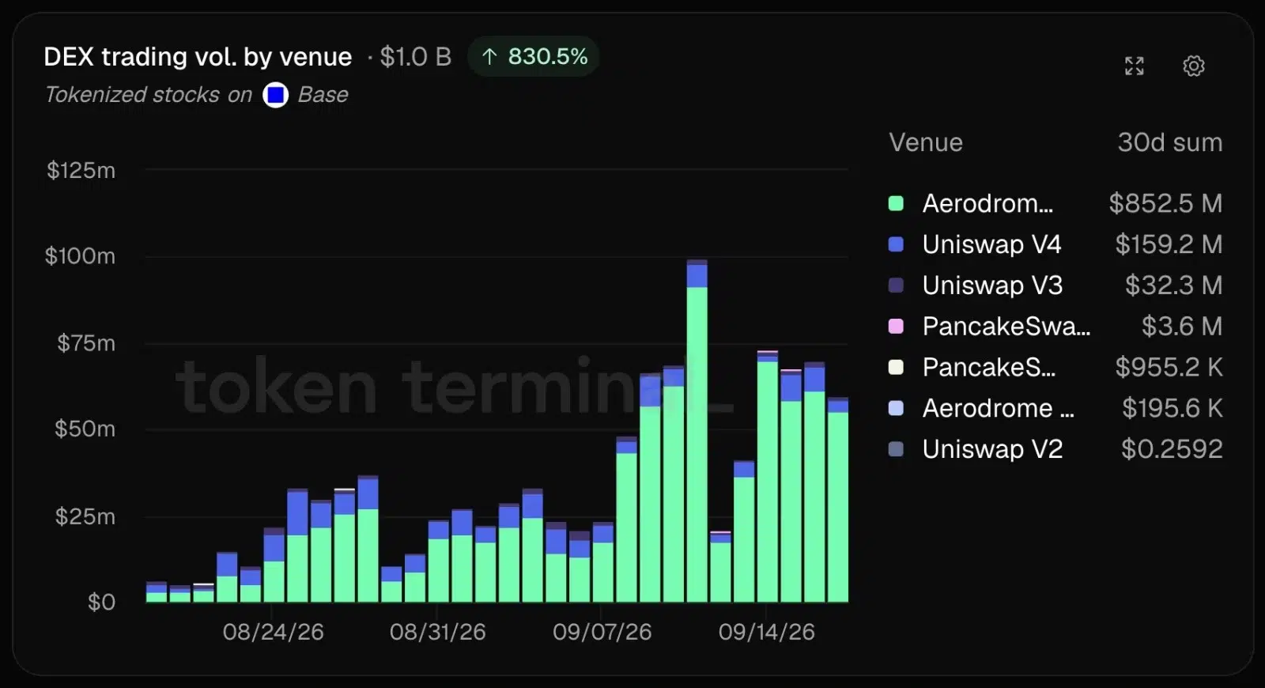The image size is (1265, 688).
Task: Click the 09/14/26 axis label
Action: pos(766,632)
